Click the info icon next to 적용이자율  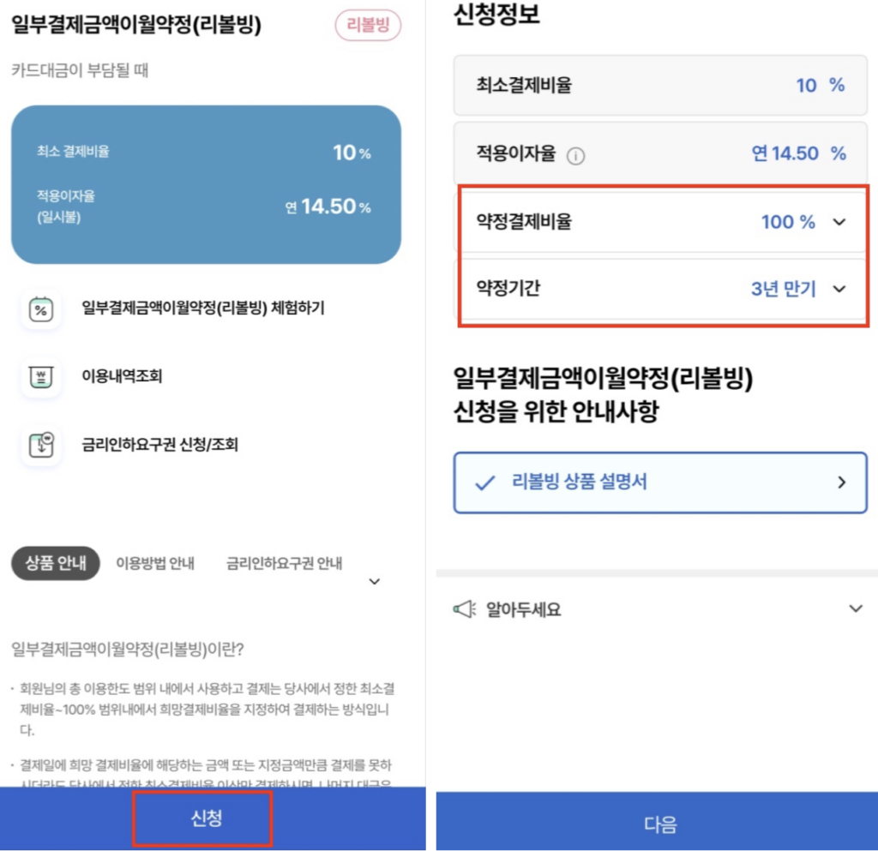click(576, 155)
